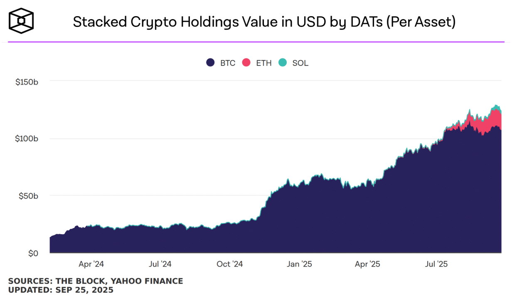The image size is (512, 296).
Task: Click the Oct '24 axis tick label
Action: [x=230, y=264]
